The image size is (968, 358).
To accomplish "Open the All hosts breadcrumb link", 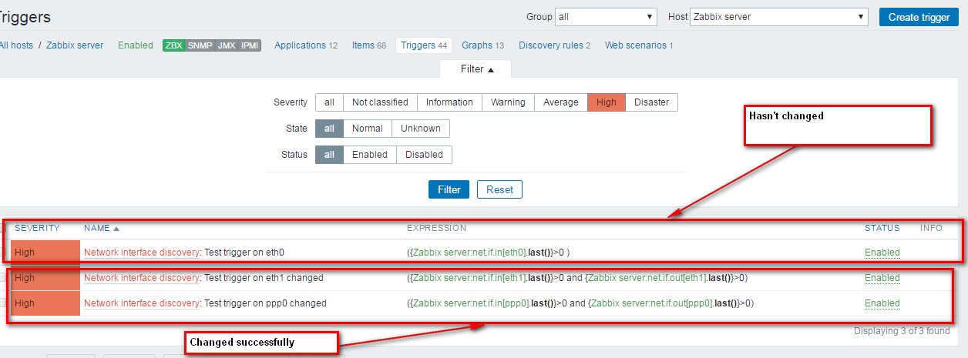I will [x=16, y=45].
